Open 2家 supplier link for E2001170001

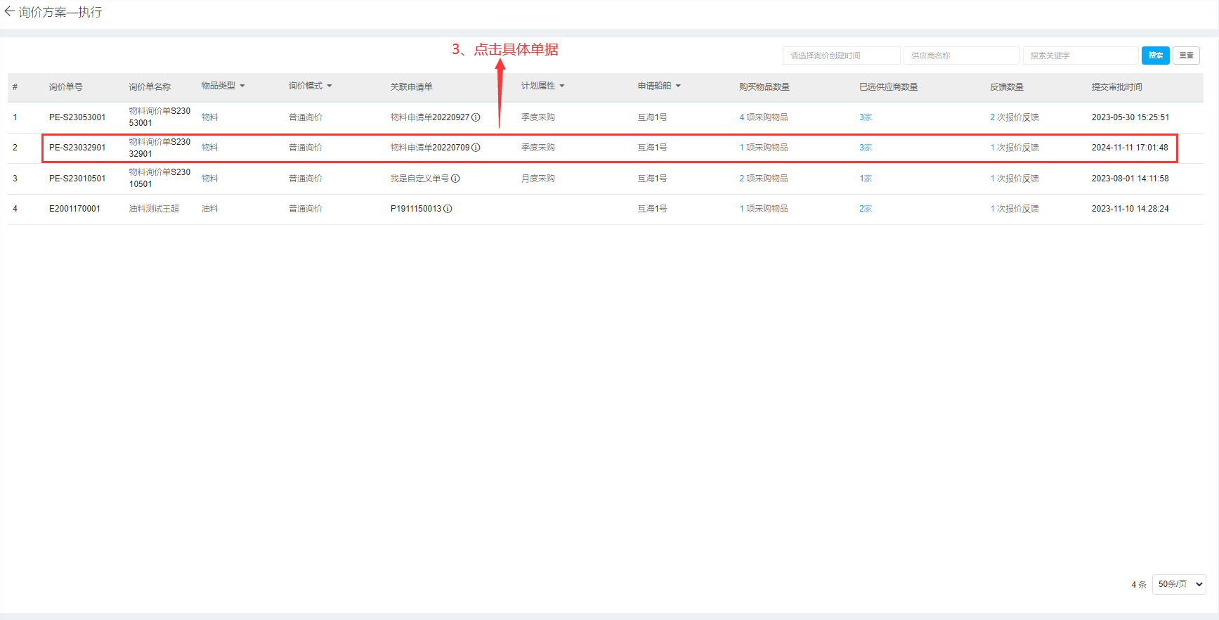[866, 209]
